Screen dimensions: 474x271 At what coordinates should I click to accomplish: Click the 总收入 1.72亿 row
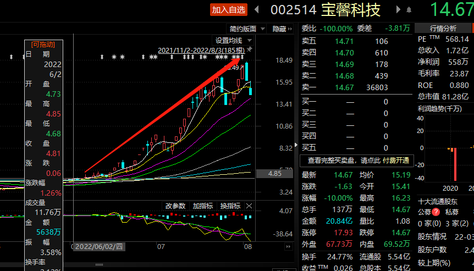[443, 51]
